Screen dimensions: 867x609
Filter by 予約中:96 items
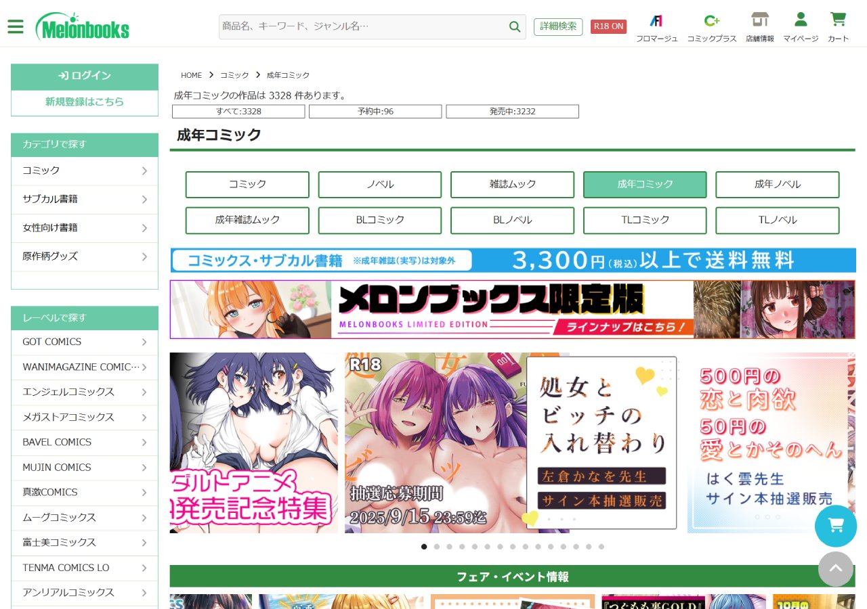click(x=375, y=112)
